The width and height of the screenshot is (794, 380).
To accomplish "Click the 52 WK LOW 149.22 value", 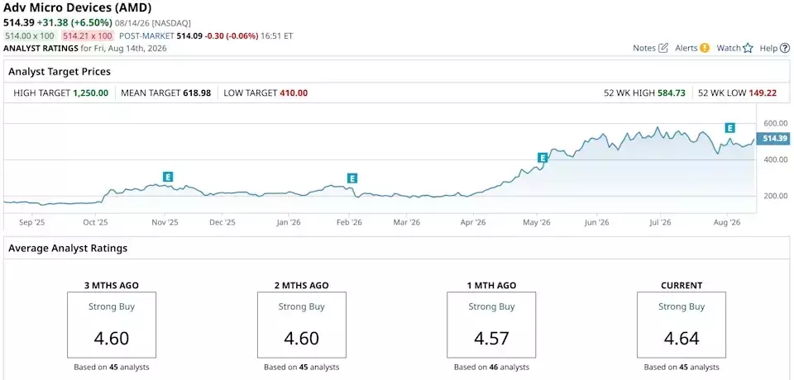I will pyautogui.click(x=762, y=93).
